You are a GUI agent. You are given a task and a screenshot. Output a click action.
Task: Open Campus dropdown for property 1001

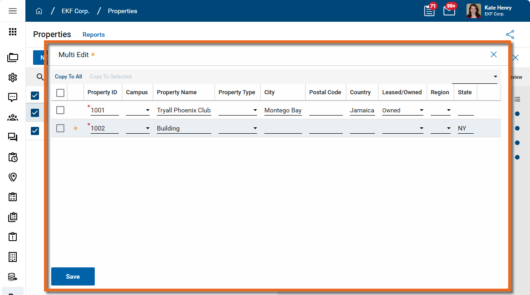[147, 110]
